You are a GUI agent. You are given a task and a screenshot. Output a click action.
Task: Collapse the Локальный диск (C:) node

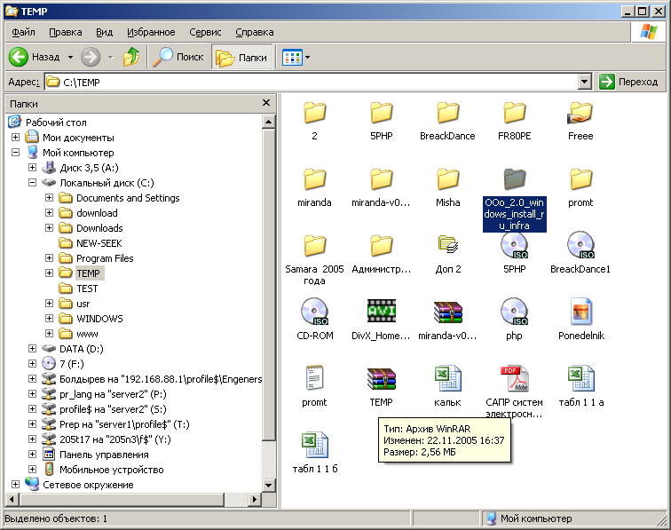(33, 183)
